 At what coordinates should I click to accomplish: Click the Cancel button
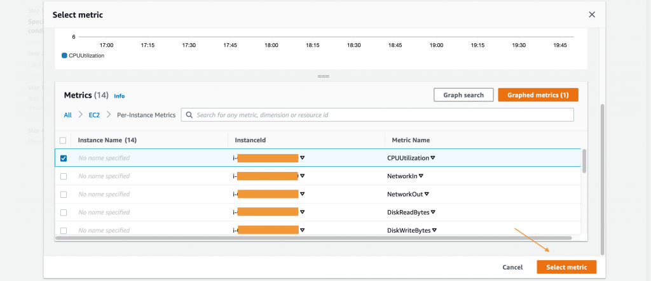tap(513, 267)
